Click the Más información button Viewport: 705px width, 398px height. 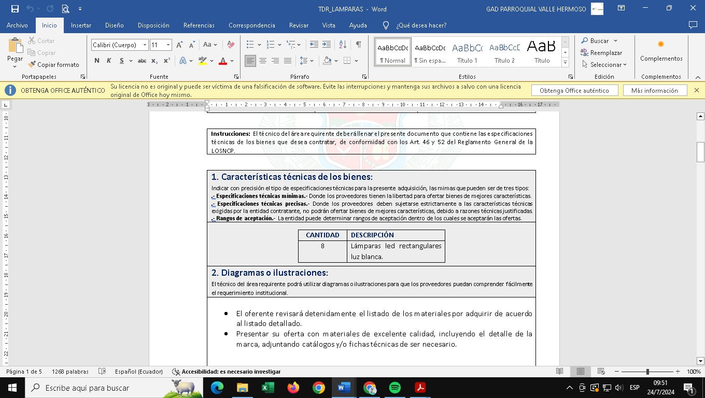654,91
